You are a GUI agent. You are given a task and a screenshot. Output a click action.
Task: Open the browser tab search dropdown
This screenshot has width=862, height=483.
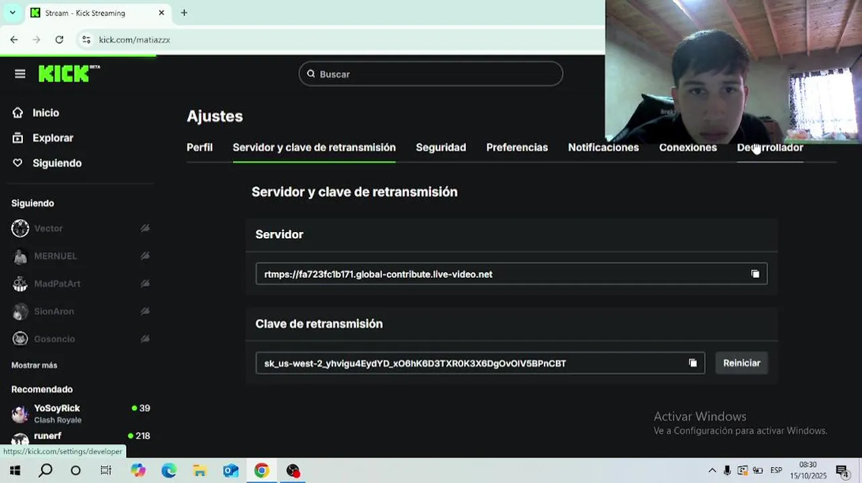[12, 13]
